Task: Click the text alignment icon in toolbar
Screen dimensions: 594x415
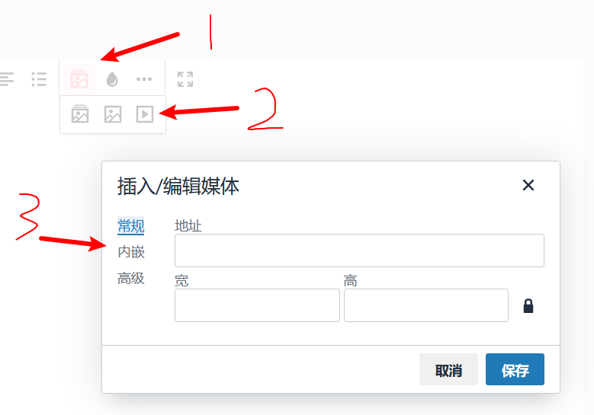Action: (6, 79)
